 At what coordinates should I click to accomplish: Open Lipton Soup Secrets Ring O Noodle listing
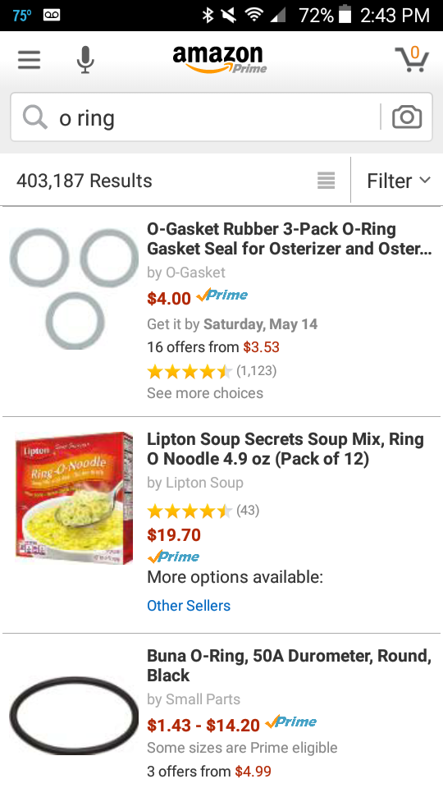[x=285, y=449]
